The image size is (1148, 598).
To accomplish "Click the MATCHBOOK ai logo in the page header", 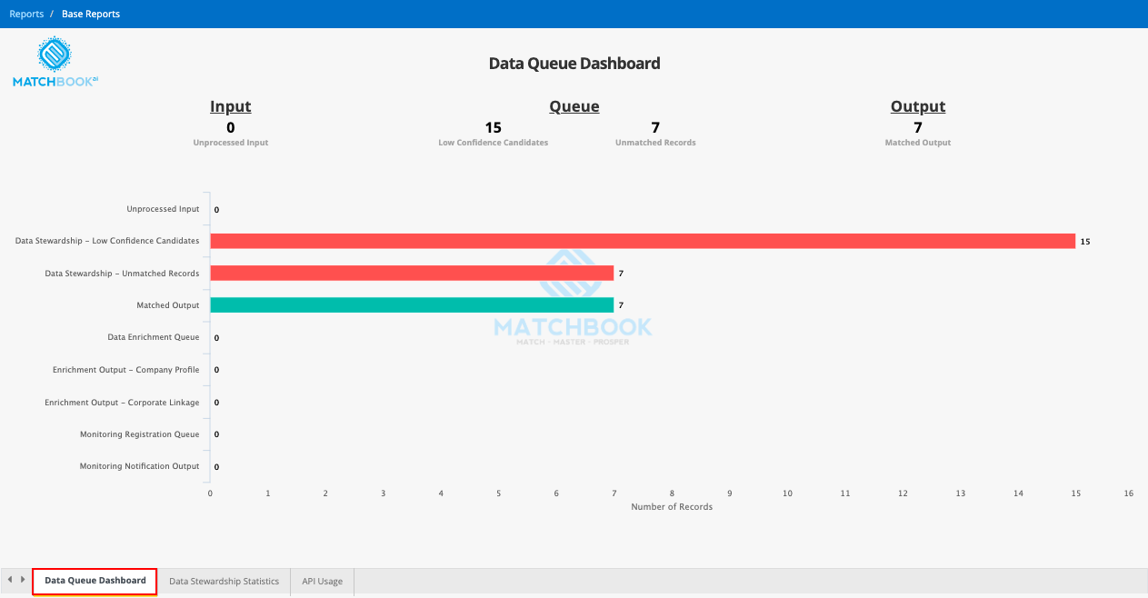I will [55, 62].
